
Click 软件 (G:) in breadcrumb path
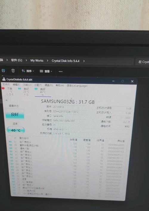tap(17, 60)
